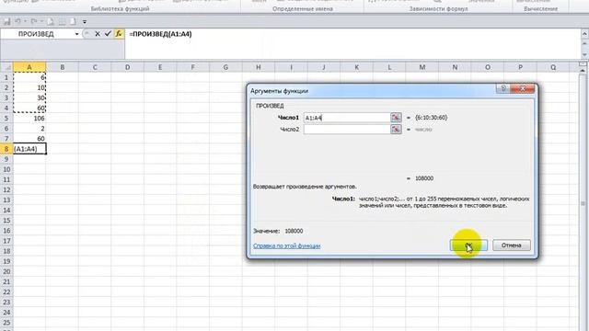Viewport: 589px width, 331px height.
Task: Click the Select All corner triangle
Action: point(6,67)
